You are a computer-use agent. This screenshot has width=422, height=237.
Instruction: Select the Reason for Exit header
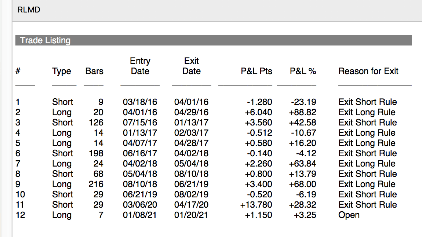pyautogui.click(x=368, y=71)
